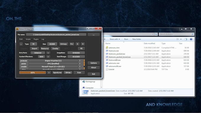Click the PE type button
Screen dimensions: 201x113
tap(33, 44)
